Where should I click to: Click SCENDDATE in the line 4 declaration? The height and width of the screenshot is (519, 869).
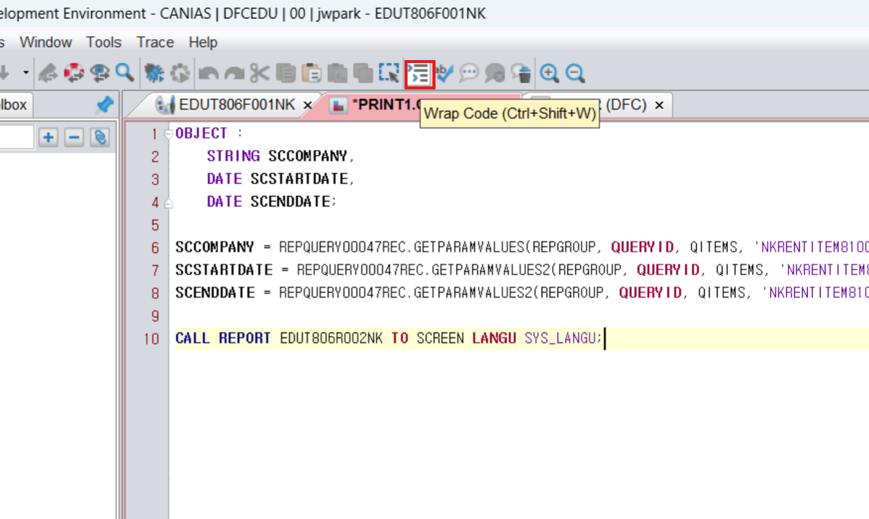(290, 202)
